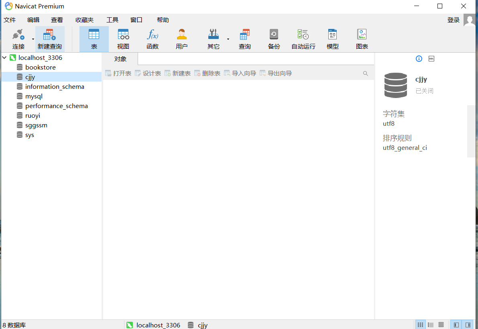Viewport: 478px width, 329px height.
Task: Select the sggssm database
Action: (x=36, y=125)
